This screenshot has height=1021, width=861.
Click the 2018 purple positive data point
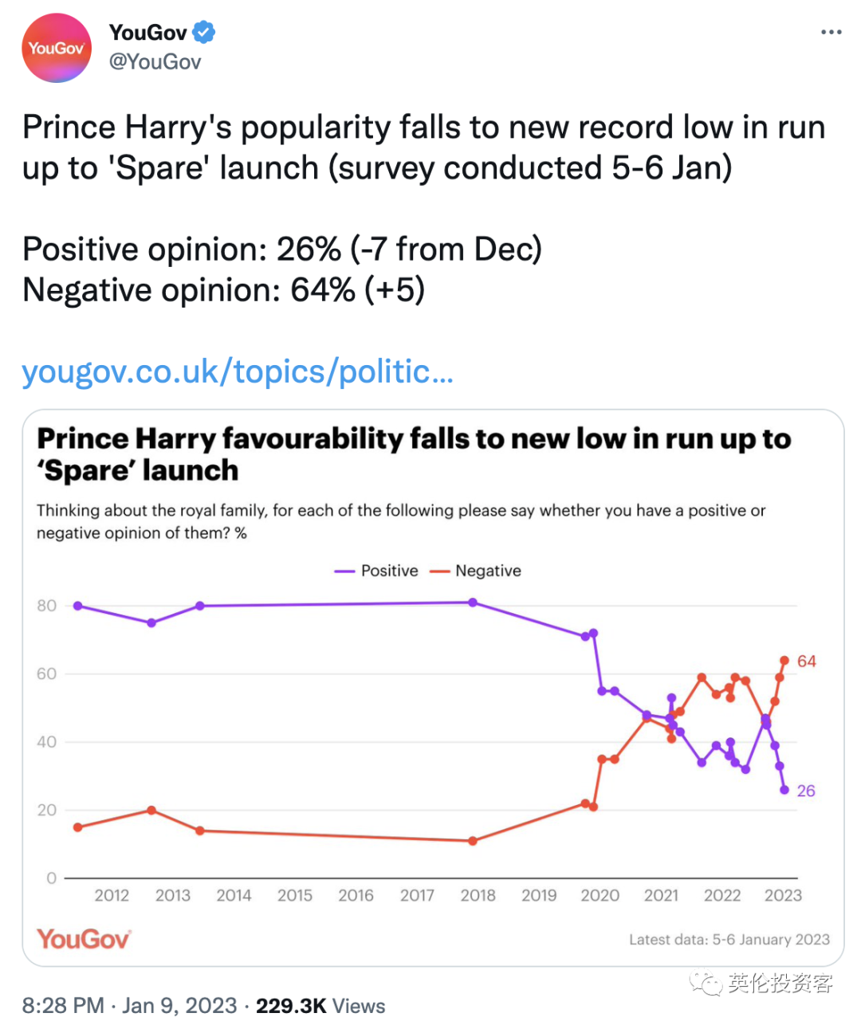(473, 603)
